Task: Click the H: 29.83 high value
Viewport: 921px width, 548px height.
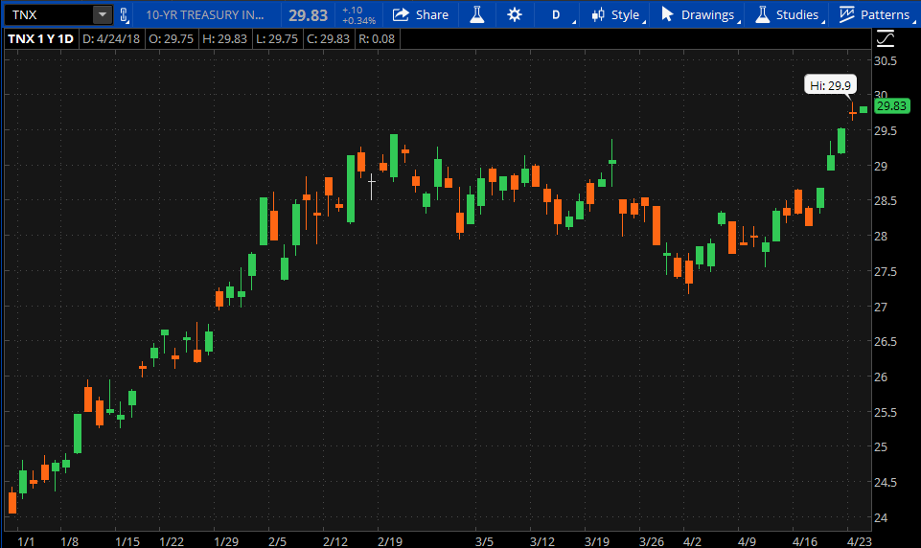Action: pyautogui.click(x=224, y=38)
